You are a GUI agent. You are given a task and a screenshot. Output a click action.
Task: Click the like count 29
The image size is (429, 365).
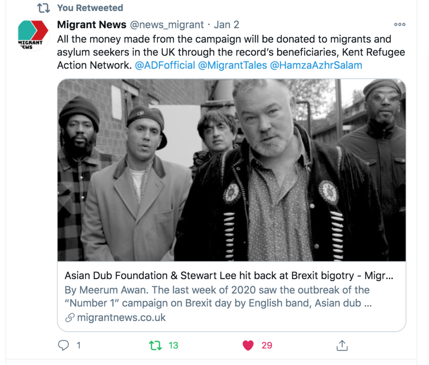(x=267, y=345)
